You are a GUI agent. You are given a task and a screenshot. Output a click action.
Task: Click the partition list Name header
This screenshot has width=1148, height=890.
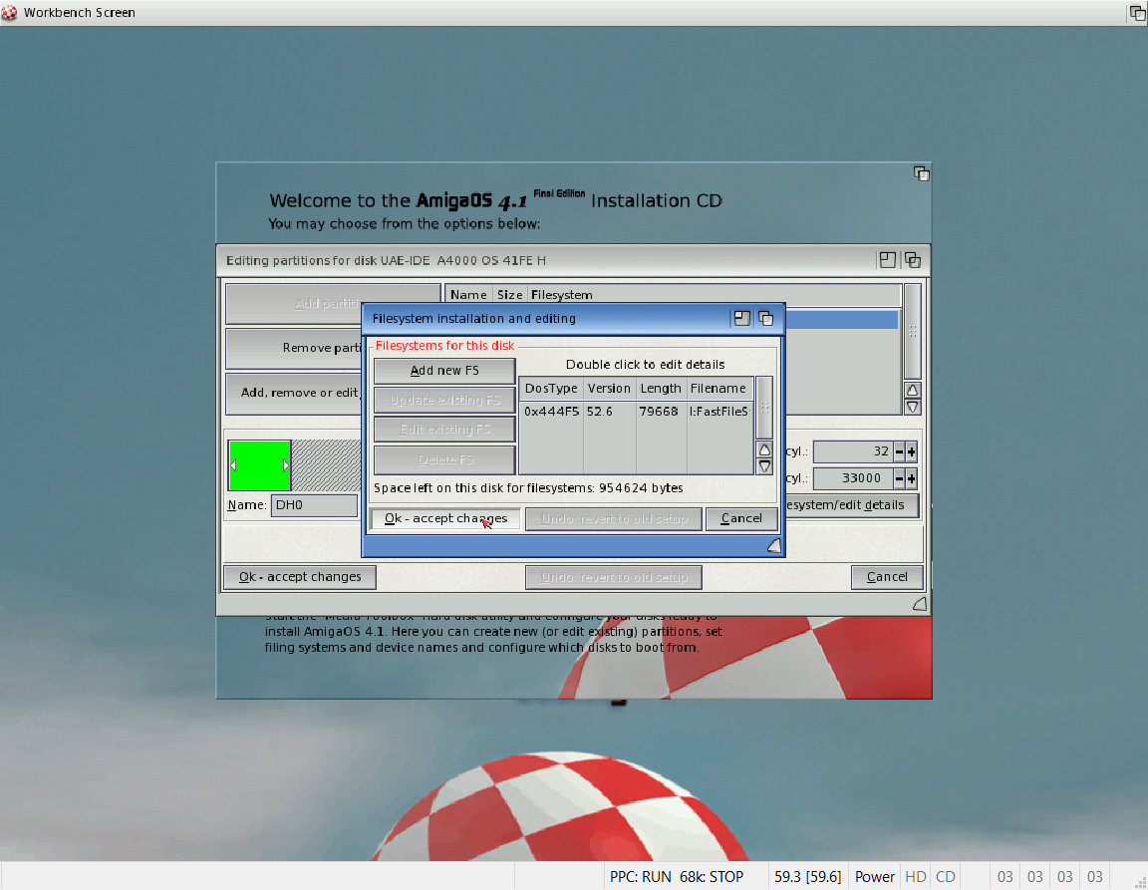pyautogui.click(x=468, y=294)
